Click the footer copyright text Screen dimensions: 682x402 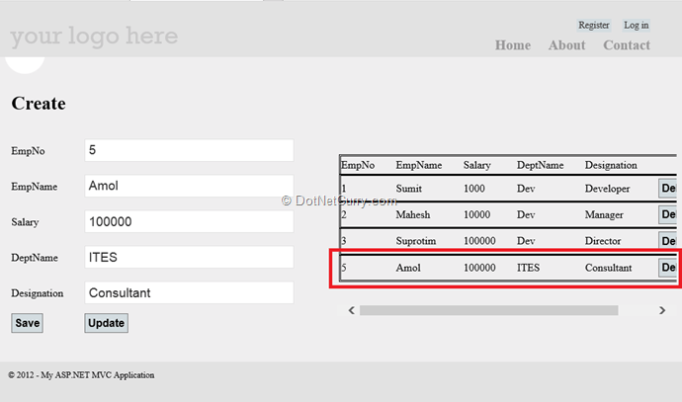pyautogui.click(x=81, y=375)
